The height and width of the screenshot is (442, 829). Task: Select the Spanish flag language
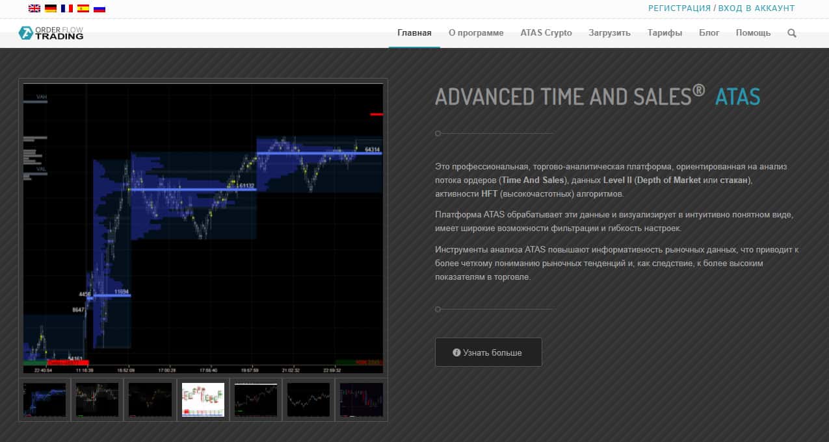83,8
